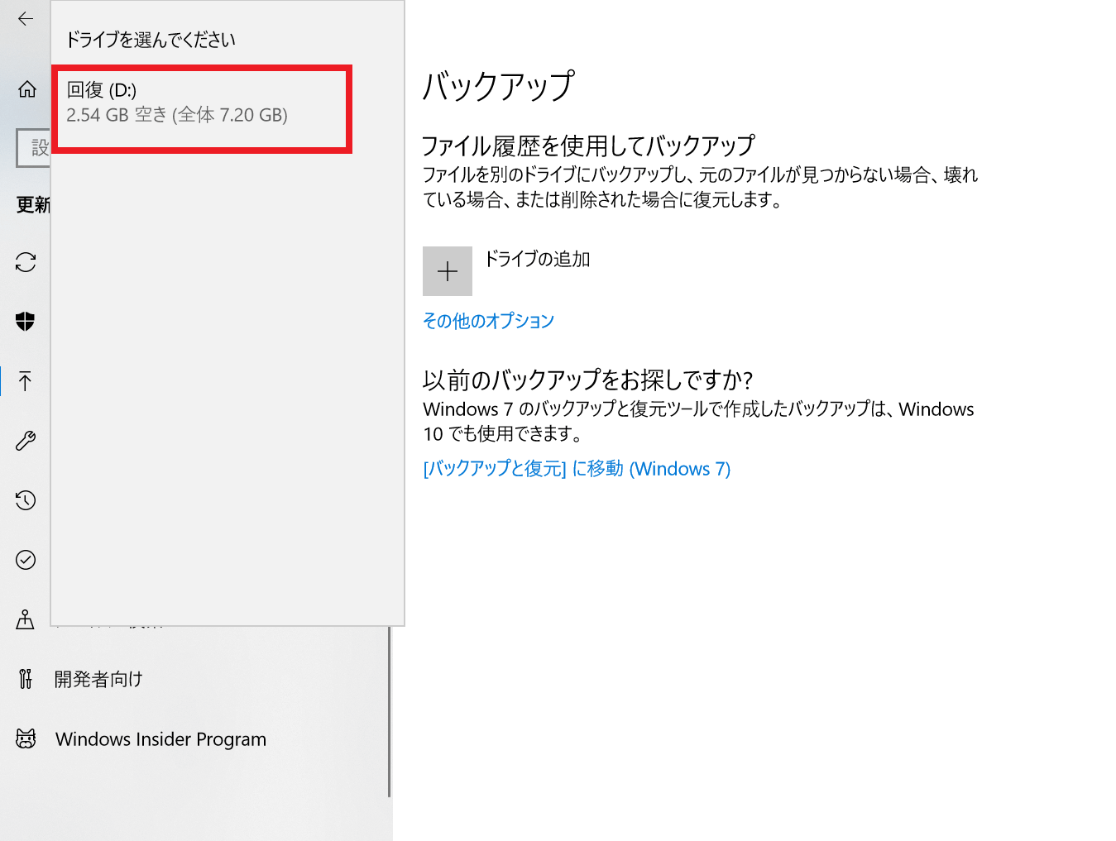The height and width of the screenshot is (841, 1116).
Task: Click the plus button to add a drive
Action: [448, 271]
